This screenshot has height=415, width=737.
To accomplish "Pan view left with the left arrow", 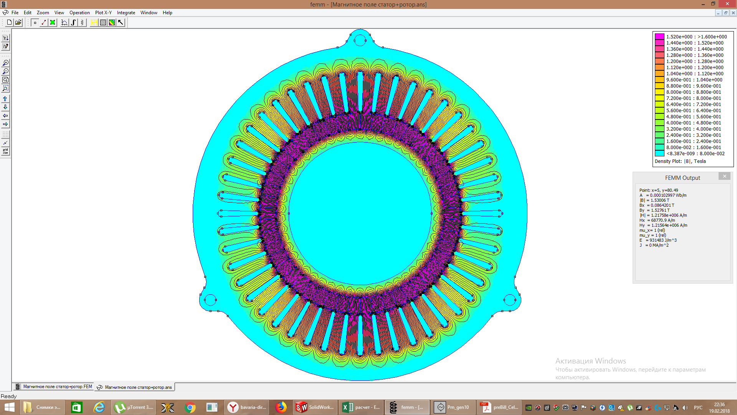I will 5,116.
